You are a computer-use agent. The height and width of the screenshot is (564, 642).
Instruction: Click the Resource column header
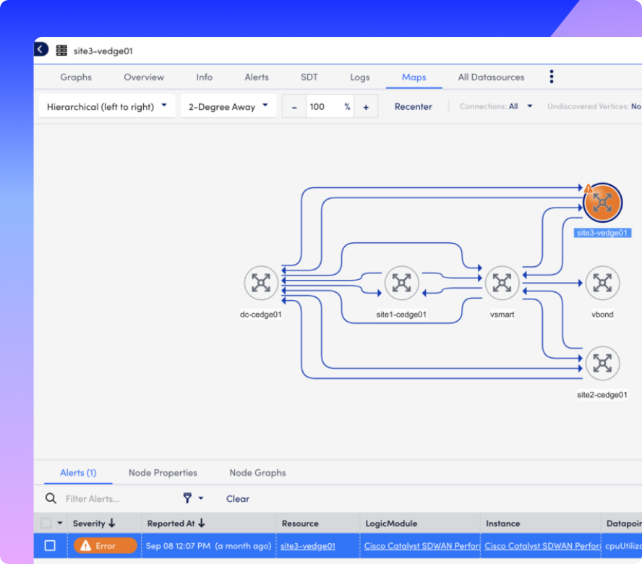[300, 523]
